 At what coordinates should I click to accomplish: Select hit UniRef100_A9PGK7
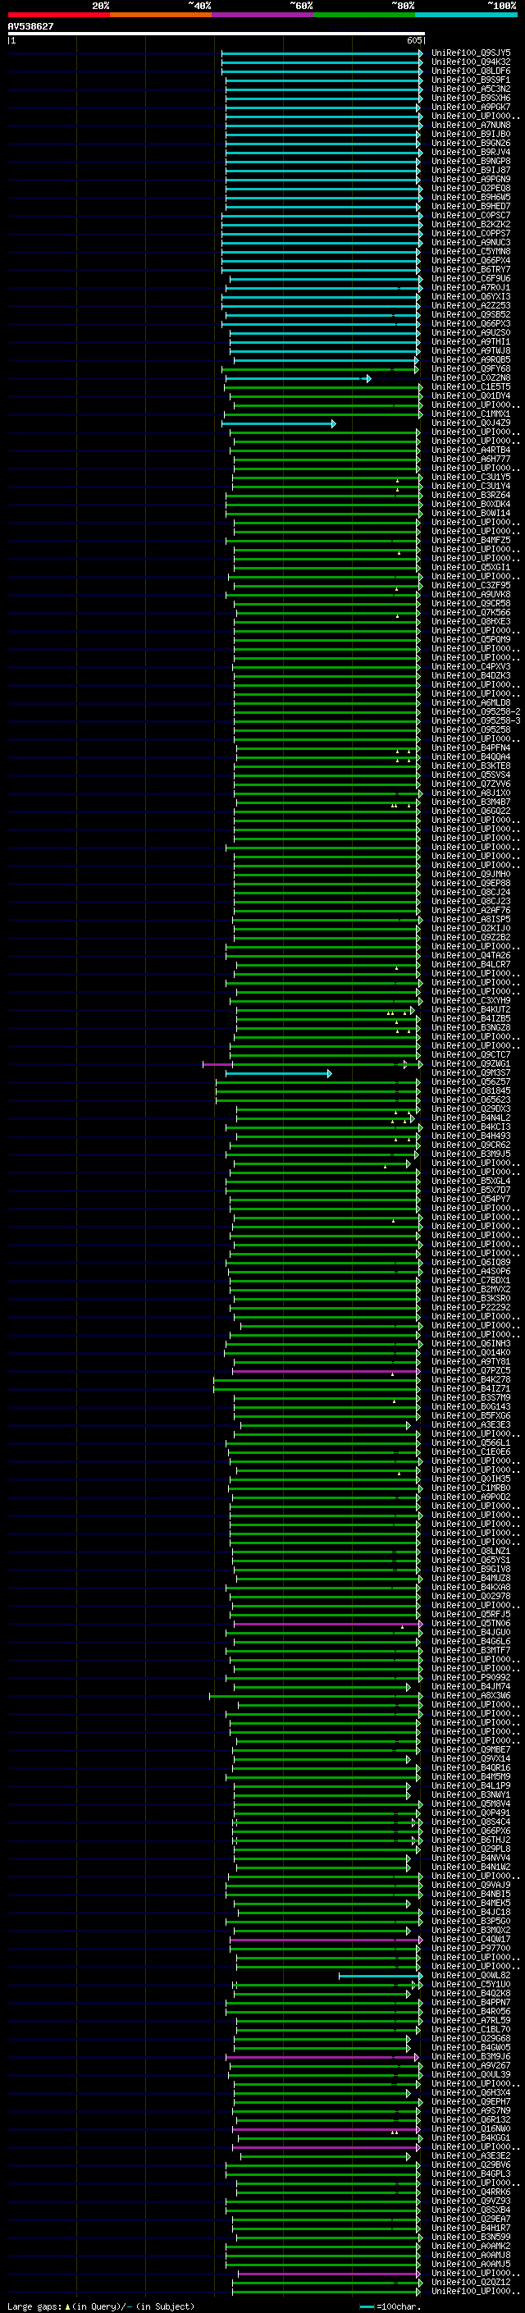[x=471, y=107]
